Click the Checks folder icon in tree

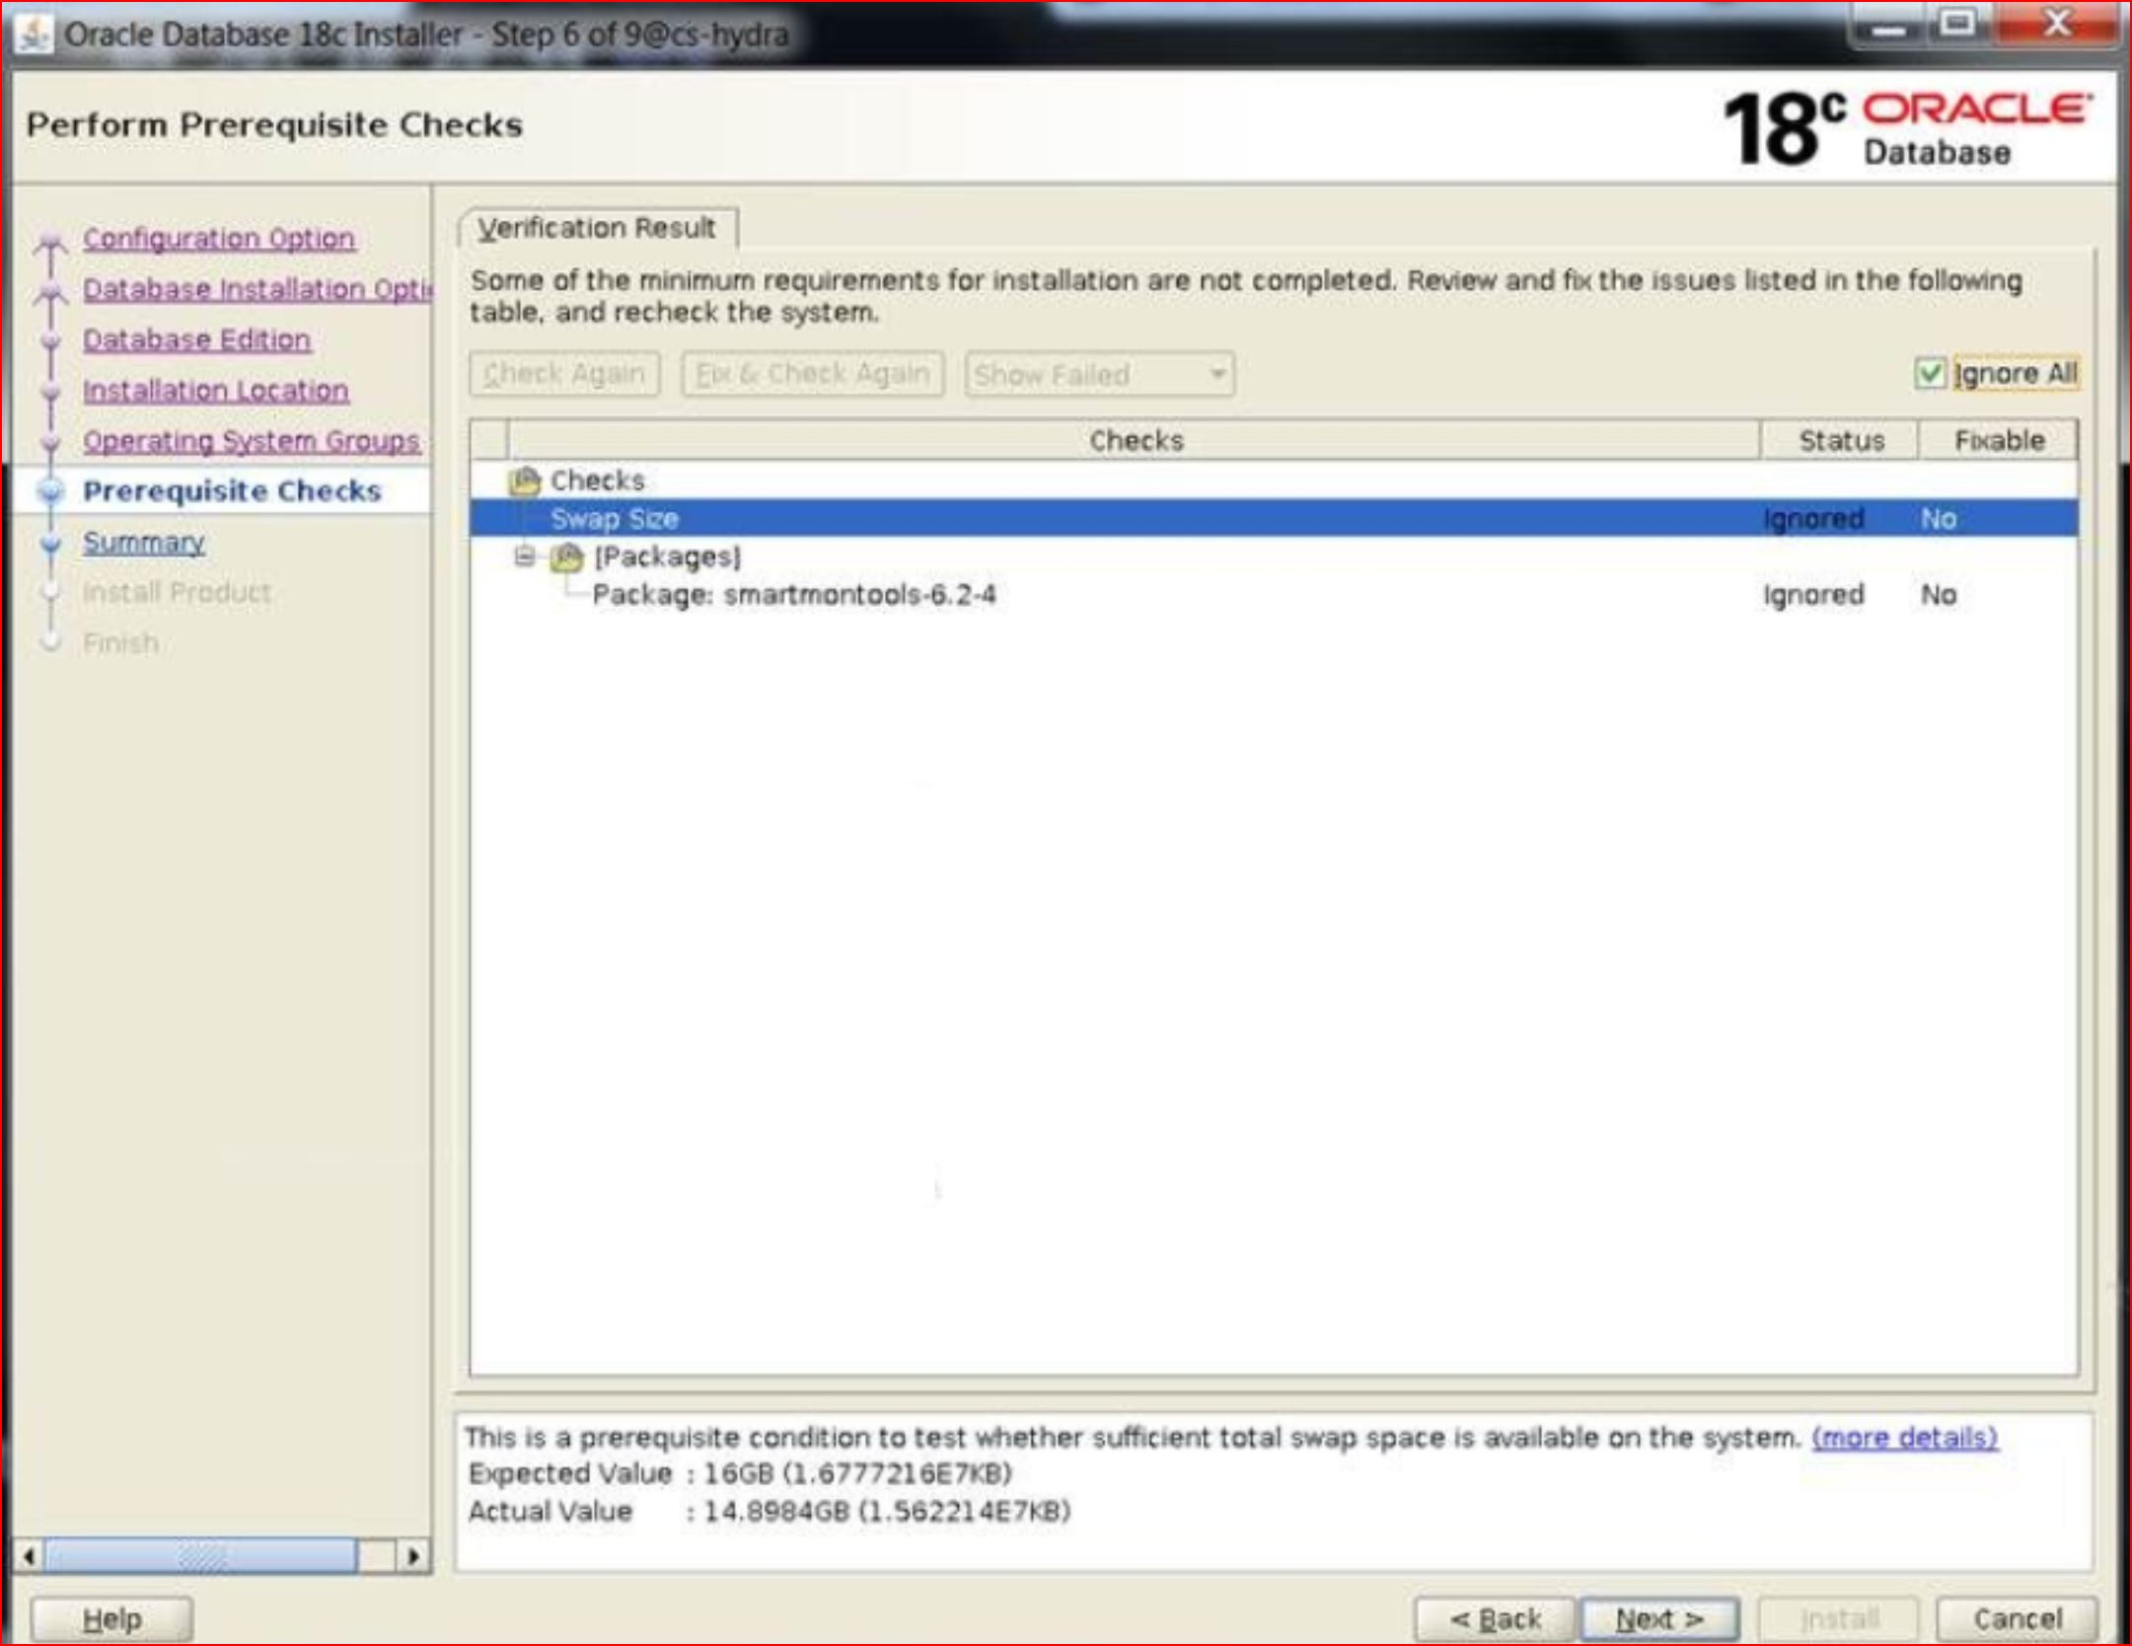[524, 481]
